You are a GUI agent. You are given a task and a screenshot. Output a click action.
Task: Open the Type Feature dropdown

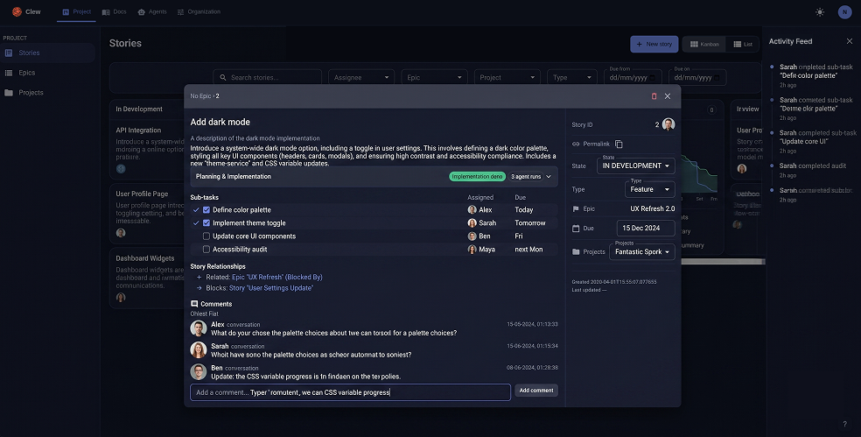tap(650, 189)
